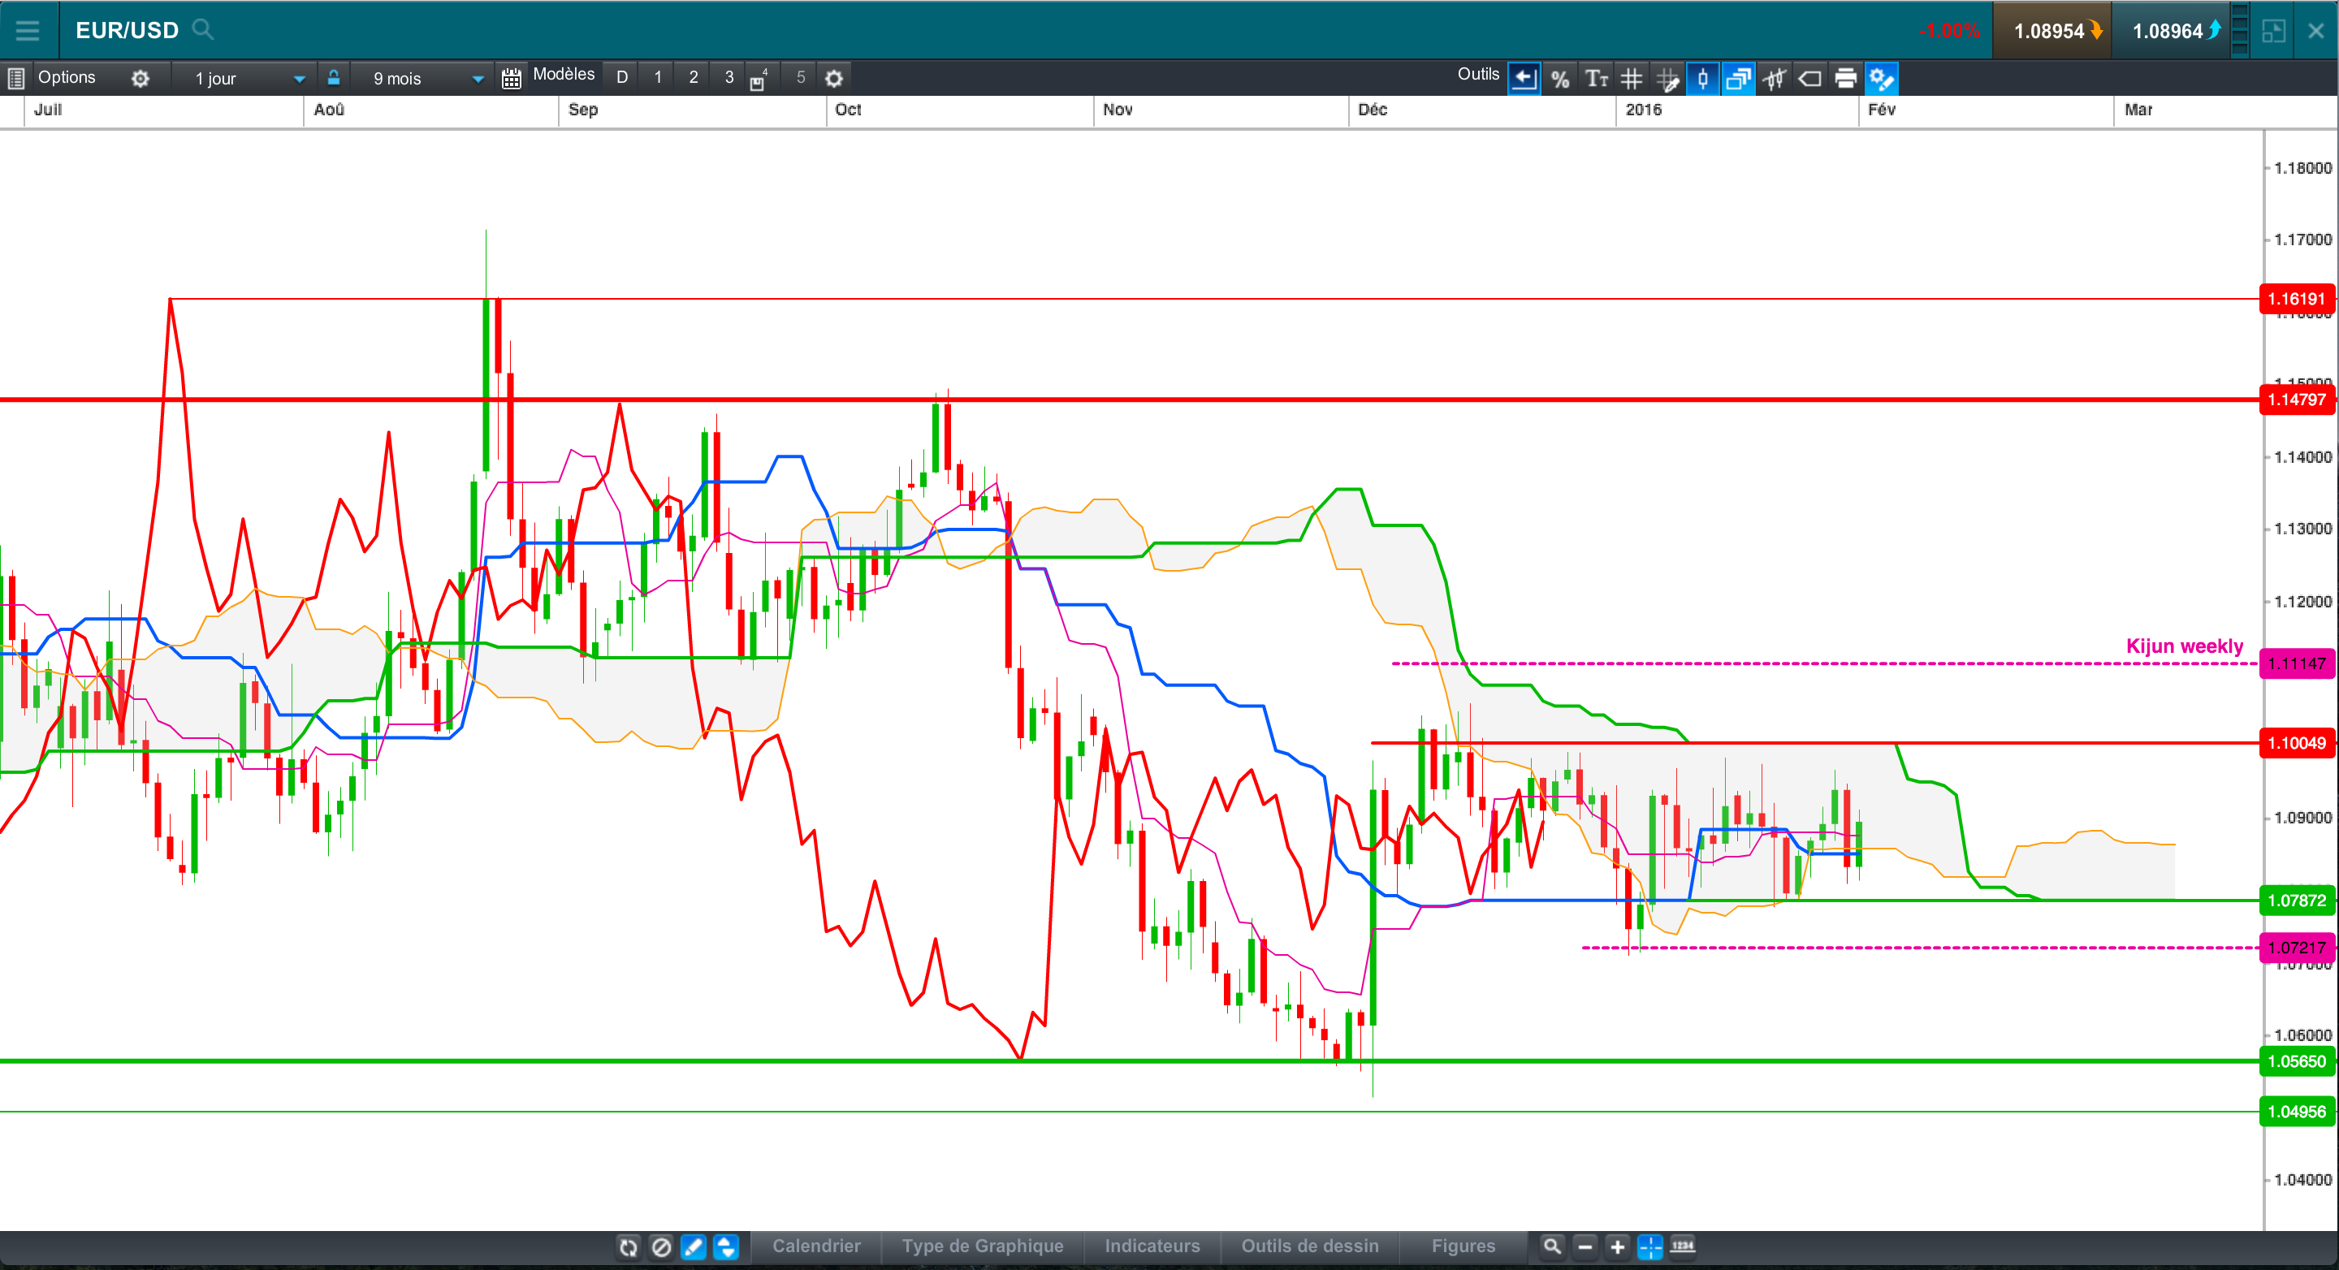Toggle the candlestick display button
Image resolution: width=2339 pixels, height=1270 pixels.
click(1702, 79)
